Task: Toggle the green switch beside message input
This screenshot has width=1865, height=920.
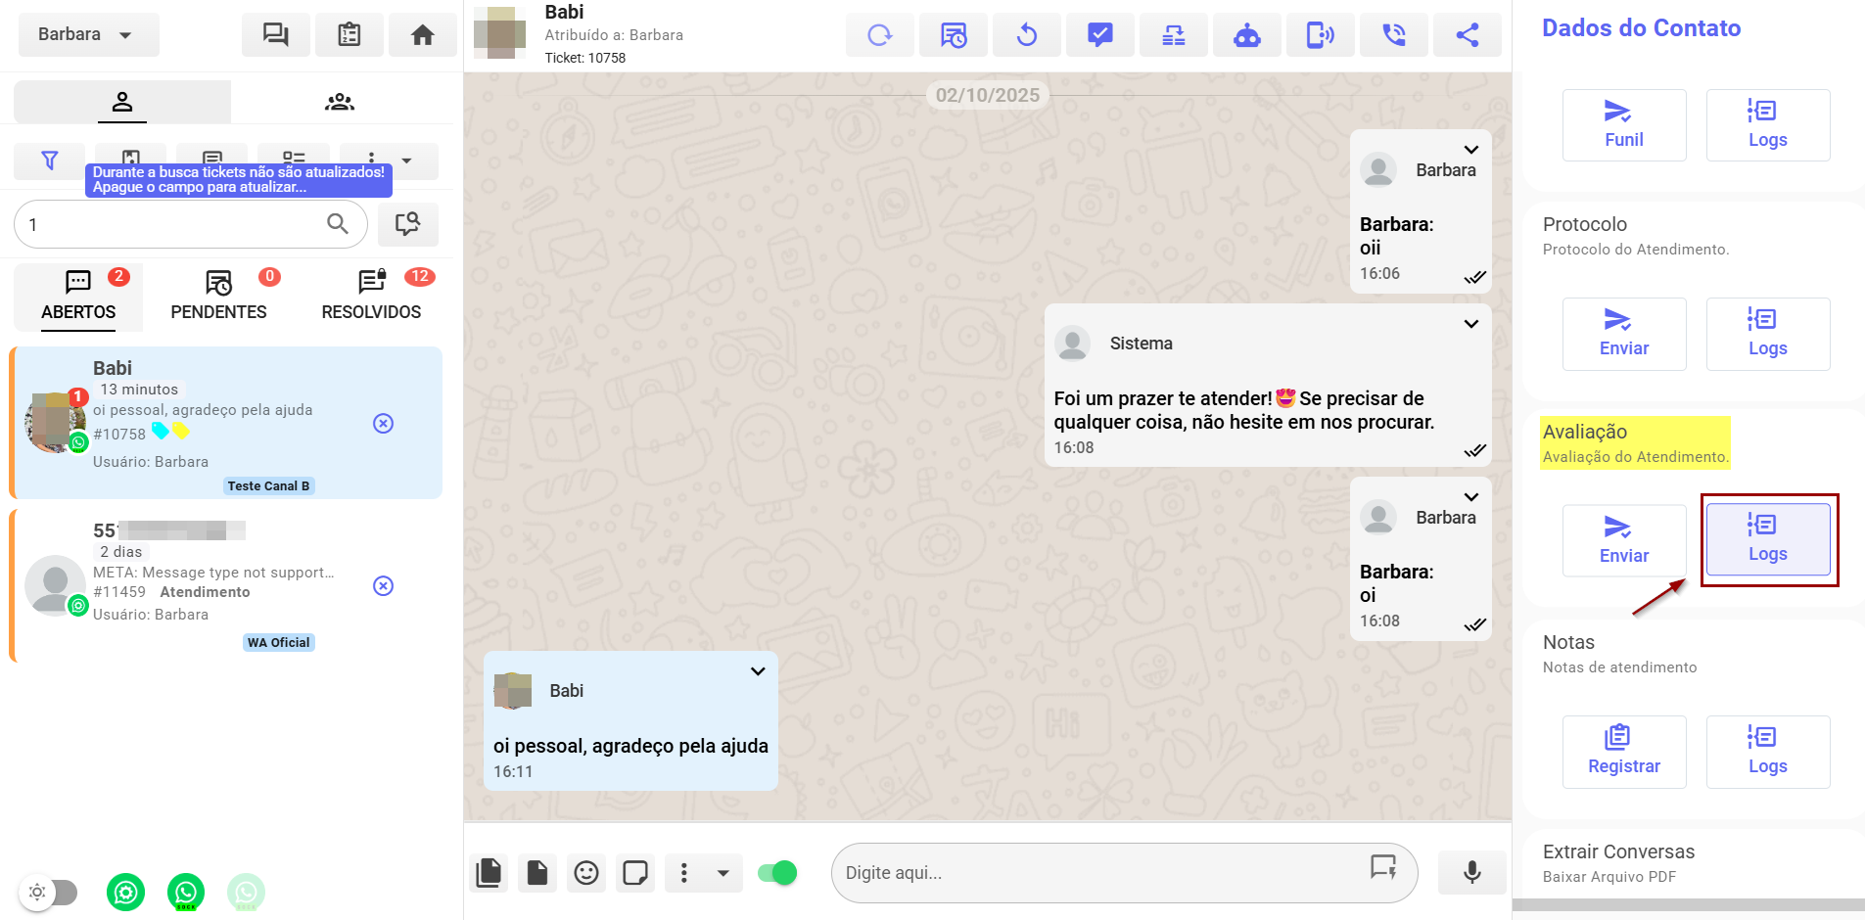Action: point(777,872)
